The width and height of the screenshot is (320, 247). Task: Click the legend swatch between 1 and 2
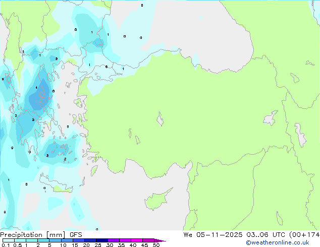tap(32, 240)
